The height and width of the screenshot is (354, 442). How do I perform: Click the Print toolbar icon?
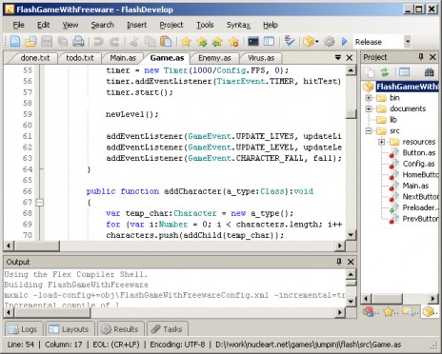78,42
